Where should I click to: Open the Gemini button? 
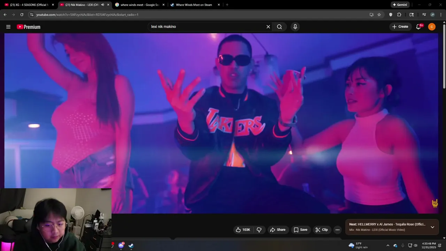pos(400,5)
